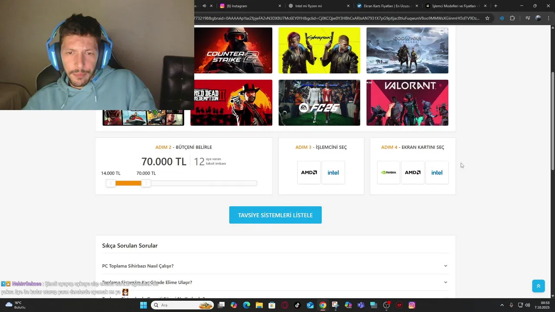Expand the 'Kaç Günde Elime Ulaşır?' chevron
The image size is (555, 312).
click(445, 282)
